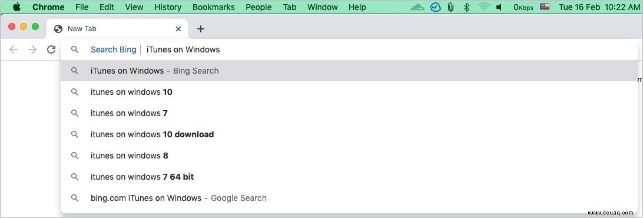
Task: Open the Help menu
Action: [x=357, y=7]
